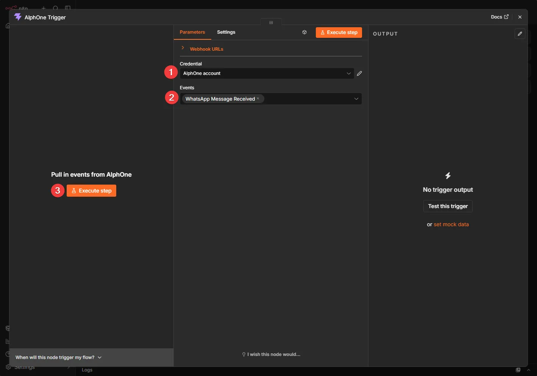The width and height of the screenshot is (537, 376).
Task: Collapse the logs with the bottom-right chevron
Action: (529, 370)
